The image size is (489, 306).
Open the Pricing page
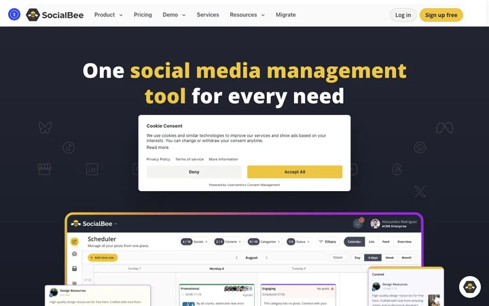(143, 15)
